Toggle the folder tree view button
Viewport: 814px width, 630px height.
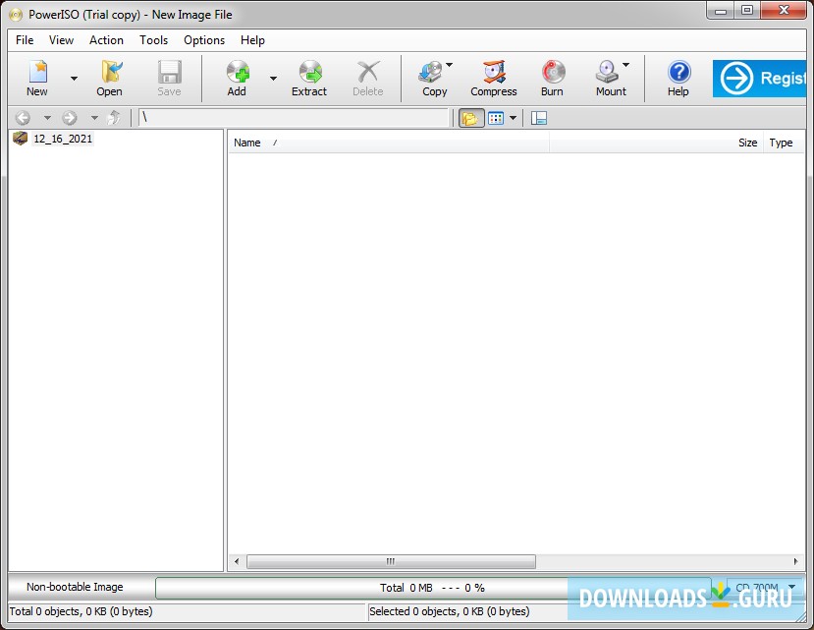pos(471,119)
